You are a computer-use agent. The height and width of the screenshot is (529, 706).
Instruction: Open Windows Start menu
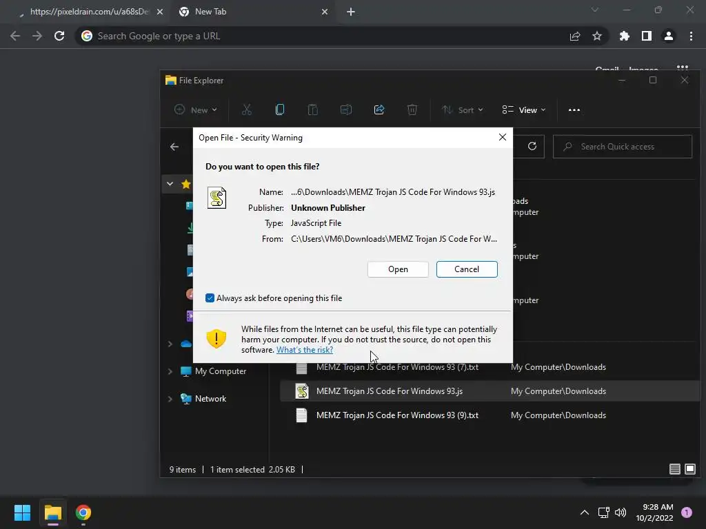pyautogui.click(x=22, y=512)
